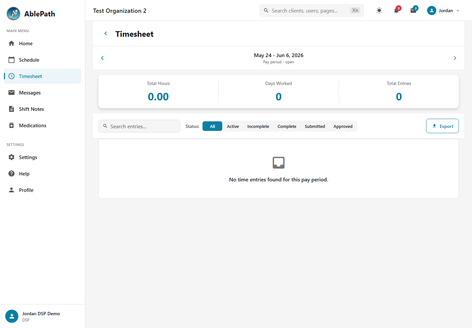
Task: Click the ⌘K shortcut badge
Action: click(x=355, y=10)
